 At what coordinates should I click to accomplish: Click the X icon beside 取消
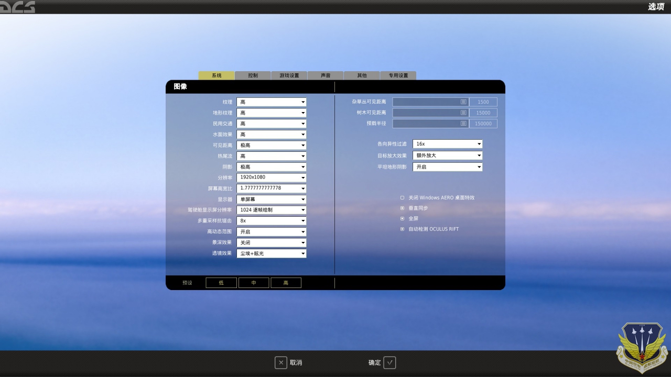click(281, 362)
